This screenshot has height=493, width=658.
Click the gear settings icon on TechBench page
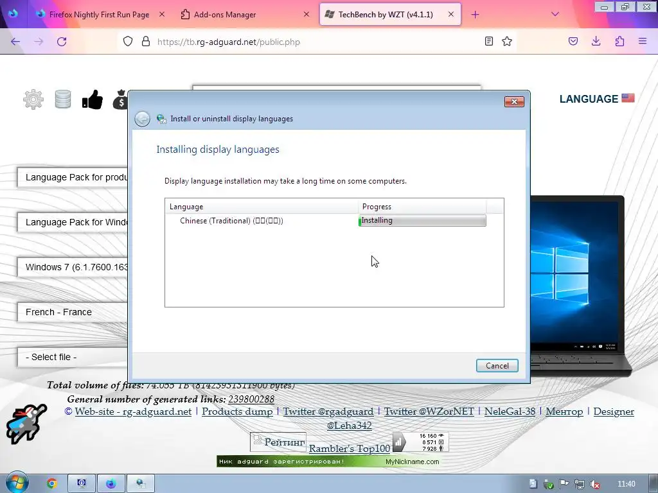click(x=33, y=99)
